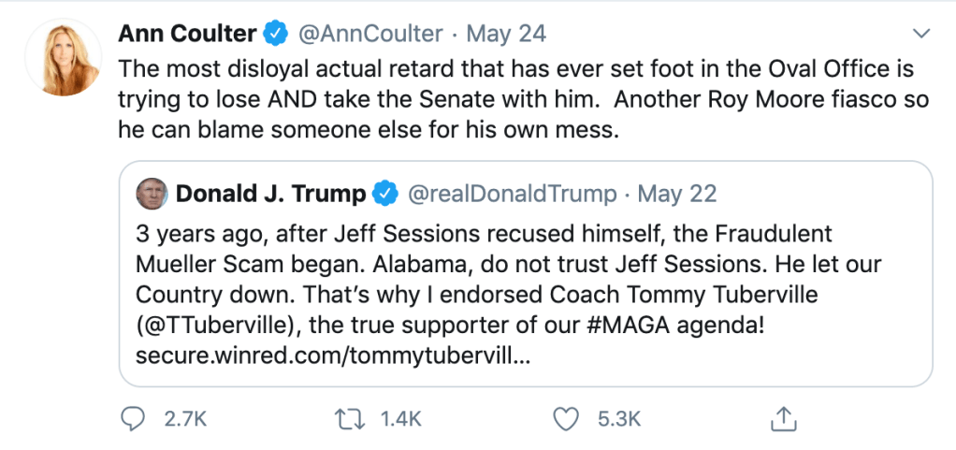The height and width of the screenshot is (450, 956).
Task: Click the May 24 timestamp
Action: click(x=506, y=35)
